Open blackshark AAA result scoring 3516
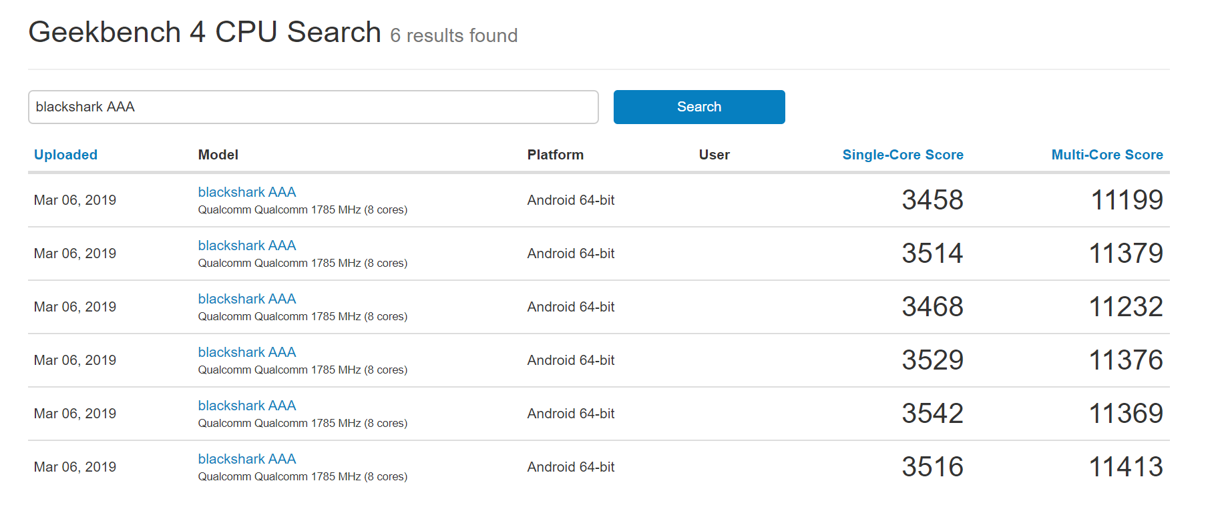1220x507 pixels. point(247,459)
